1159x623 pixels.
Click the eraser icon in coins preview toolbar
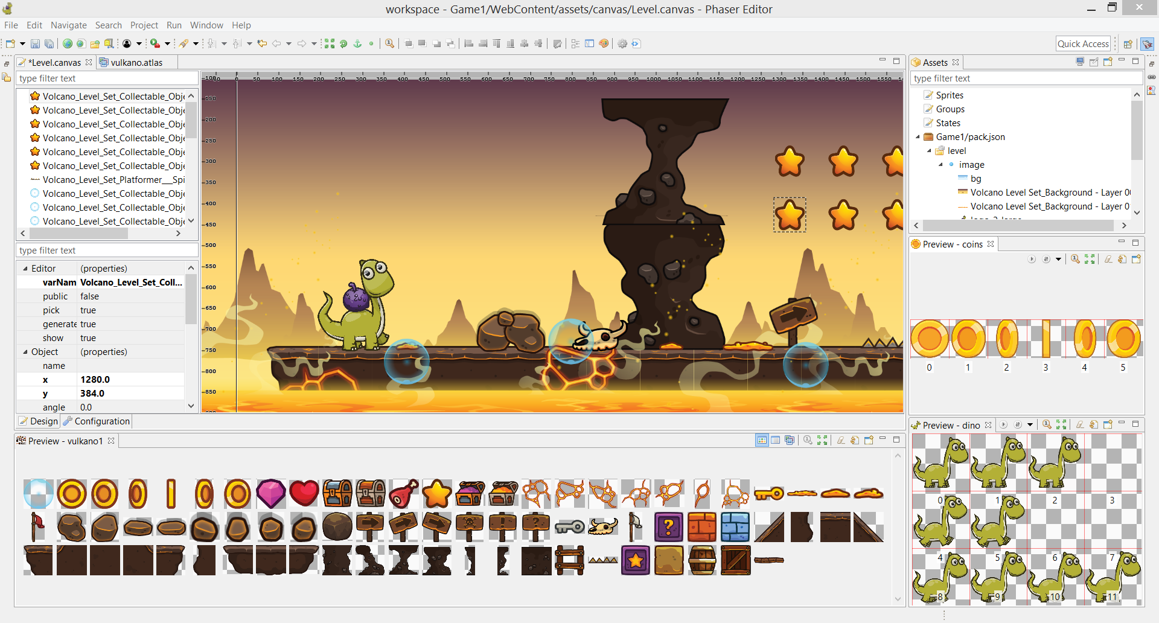1108,259
